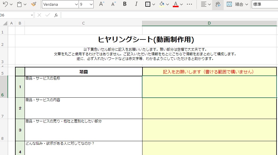This screenshot has height=155, width=278.
Task: Apply cell borders icon
Action: [148, 4]
